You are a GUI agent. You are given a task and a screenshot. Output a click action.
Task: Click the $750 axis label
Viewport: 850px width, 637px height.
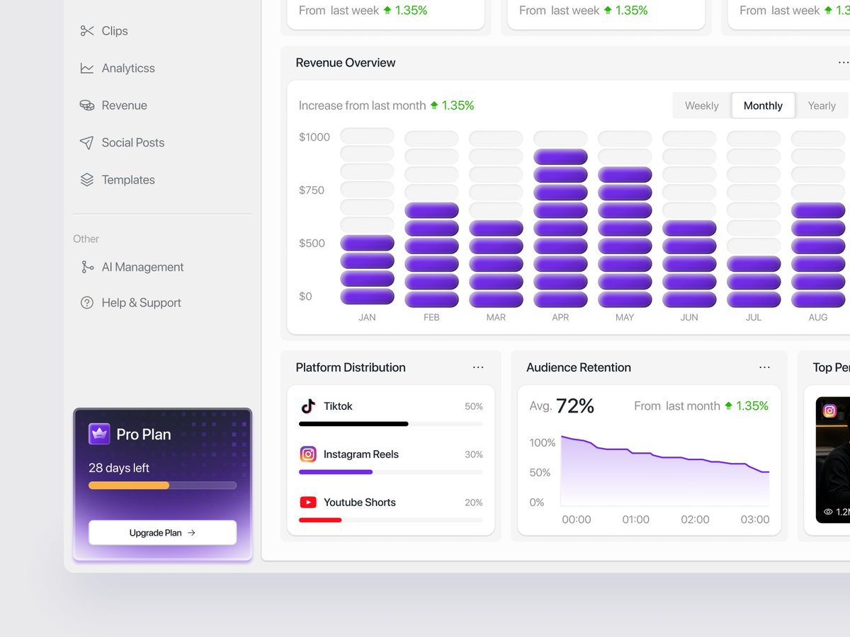tap(312, 190)
